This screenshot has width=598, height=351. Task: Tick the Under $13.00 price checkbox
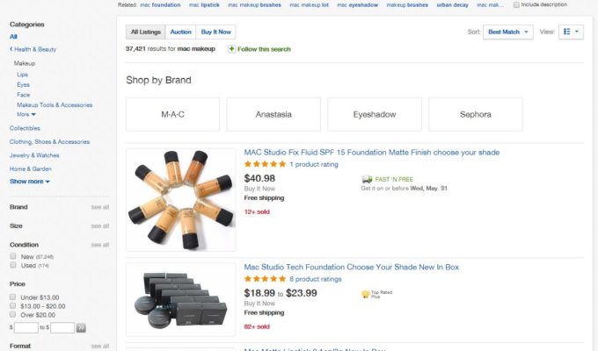pos(14,298)
